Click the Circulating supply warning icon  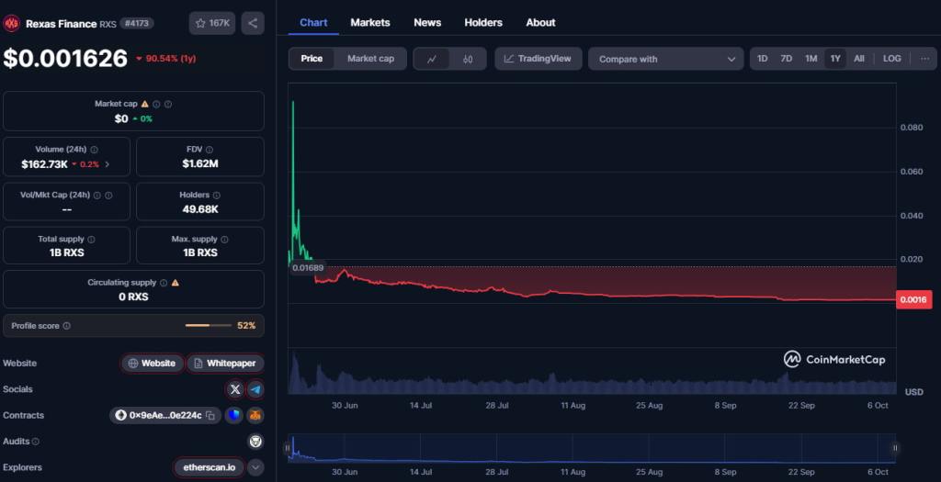(x=176, y=283)
